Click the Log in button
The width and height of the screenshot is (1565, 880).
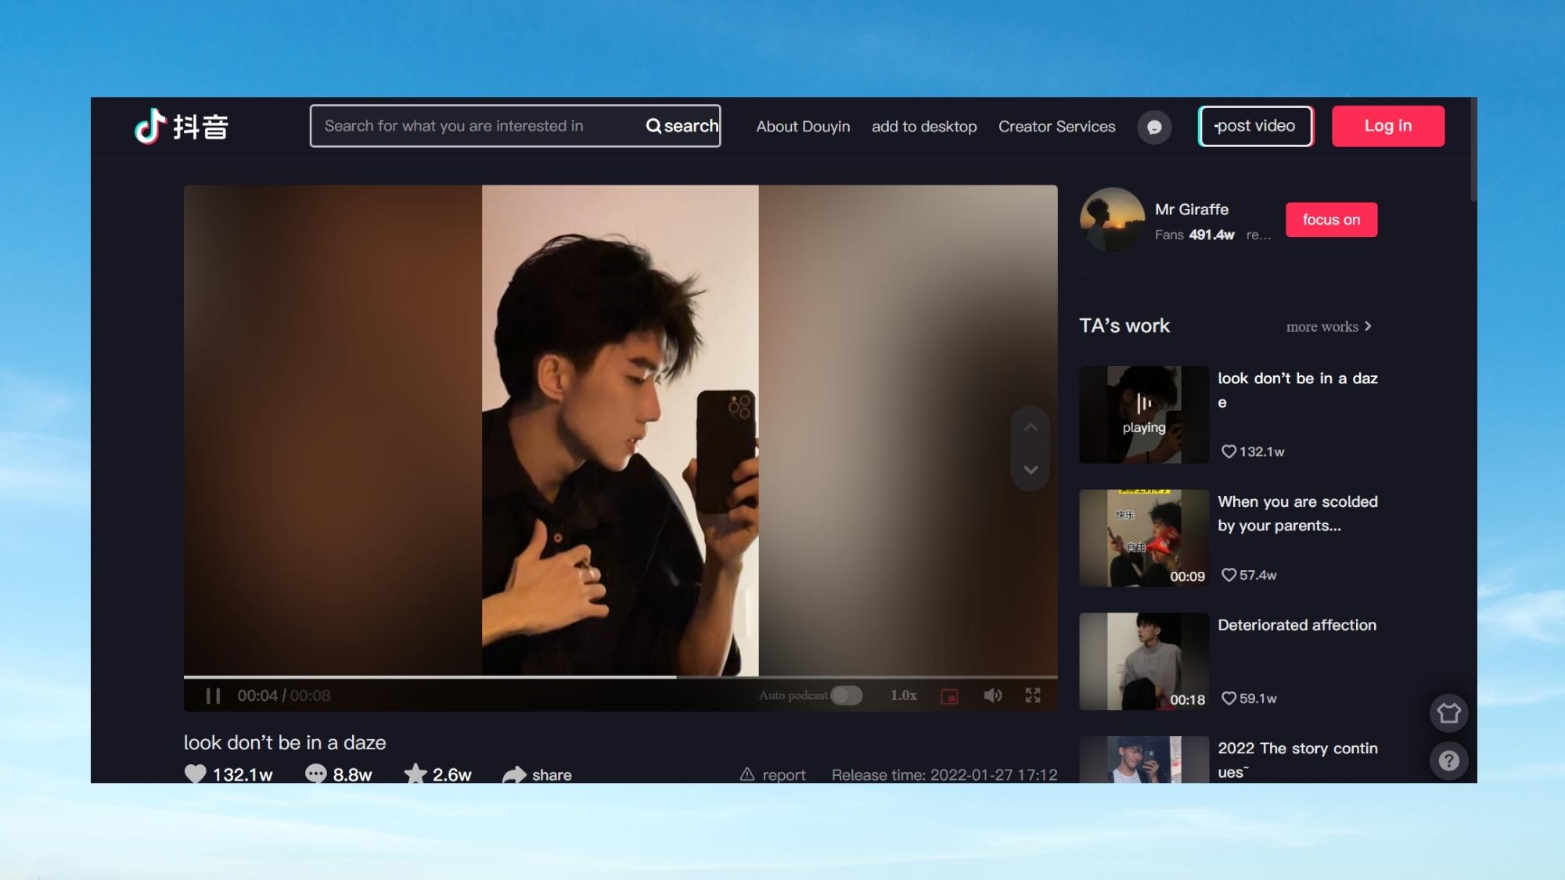[1387, 126]
